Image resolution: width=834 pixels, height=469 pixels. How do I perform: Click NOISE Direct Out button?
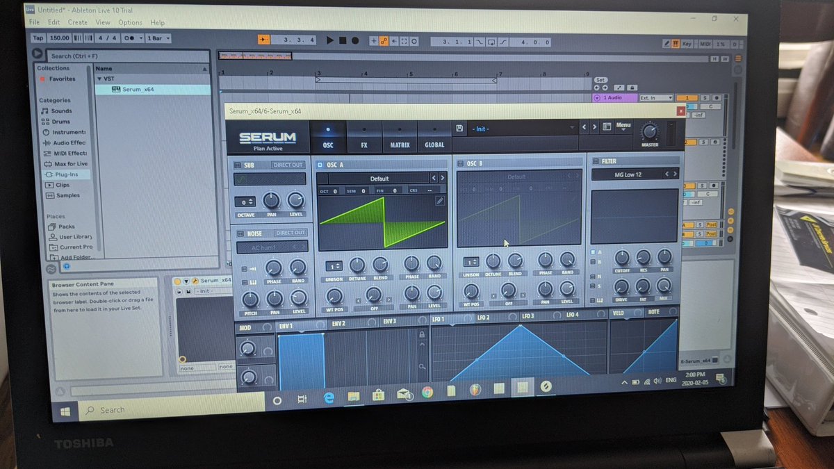[x=291, y=233]
